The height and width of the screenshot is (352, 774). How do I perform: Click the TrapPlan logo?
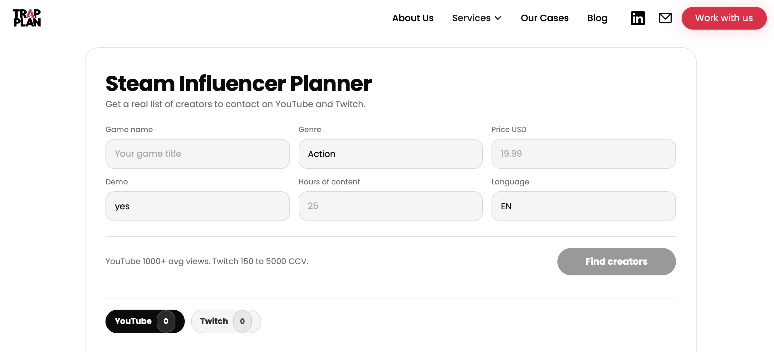(x=27, y=18)
